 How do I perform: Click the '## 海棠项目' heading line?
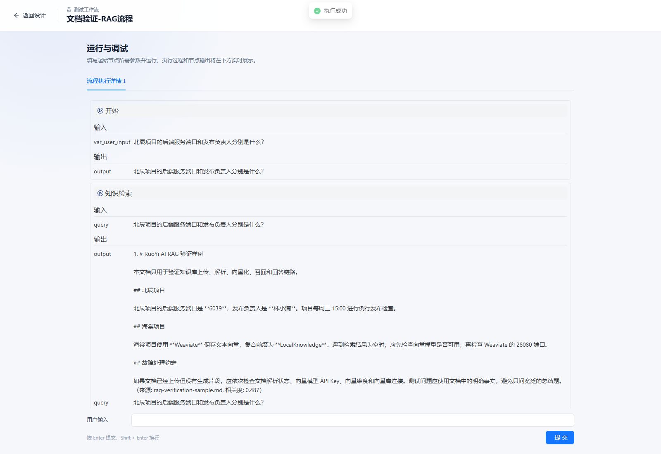(149, 326)
